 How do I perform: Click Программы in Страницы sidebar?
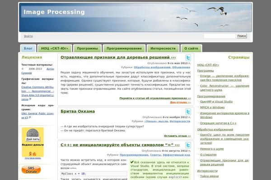click(x=206, y=71)
